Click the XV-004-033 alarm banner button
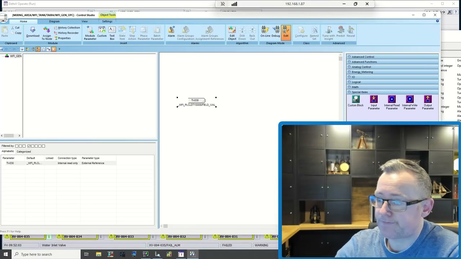This screenshot has width=461, height=259. pos(132,236)
